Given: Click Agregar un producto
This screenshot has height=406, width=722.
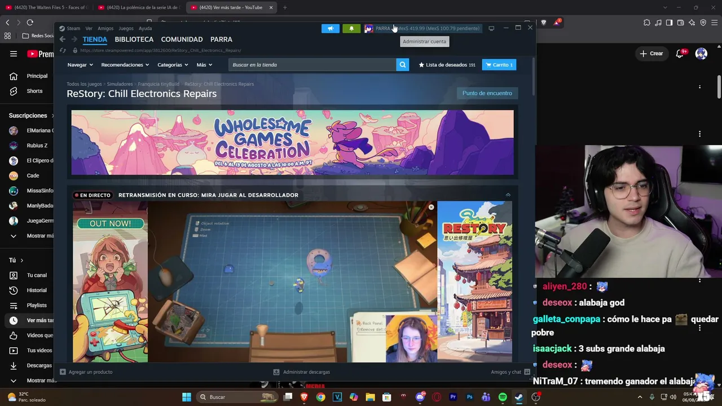Looking at the screenshot, I should [x=86, y=372].
